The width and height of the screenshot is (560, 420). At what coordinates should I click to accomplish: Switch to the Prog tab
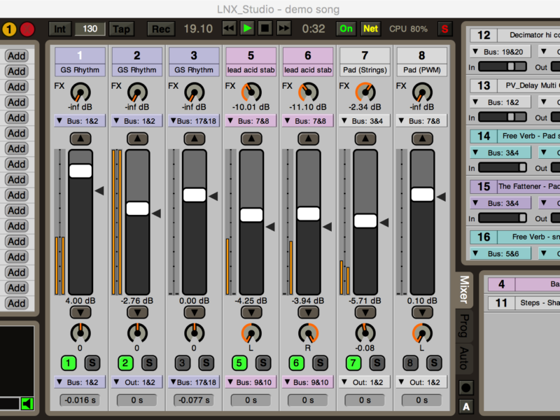pos(464,325)
